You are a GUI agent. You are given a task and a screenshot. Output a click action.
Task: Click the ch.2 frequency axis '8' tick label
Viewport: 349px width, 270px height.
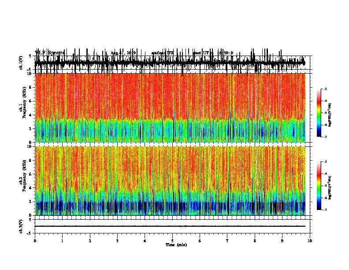pos(30,160)
